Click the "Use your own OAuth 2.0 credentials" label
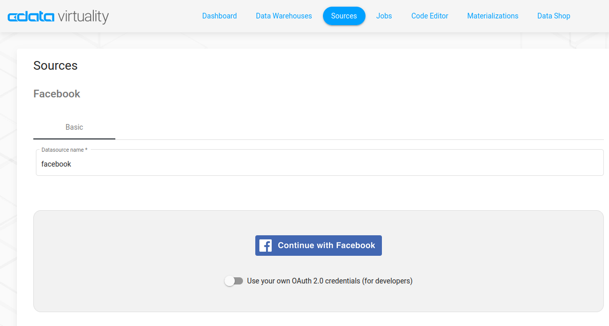The image size is (609, 326). click(x=330, y=281)
